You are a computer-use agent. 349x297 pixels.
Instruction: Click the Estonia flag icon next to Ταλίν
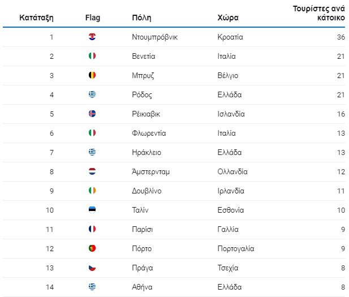click(x=92, y=210)
